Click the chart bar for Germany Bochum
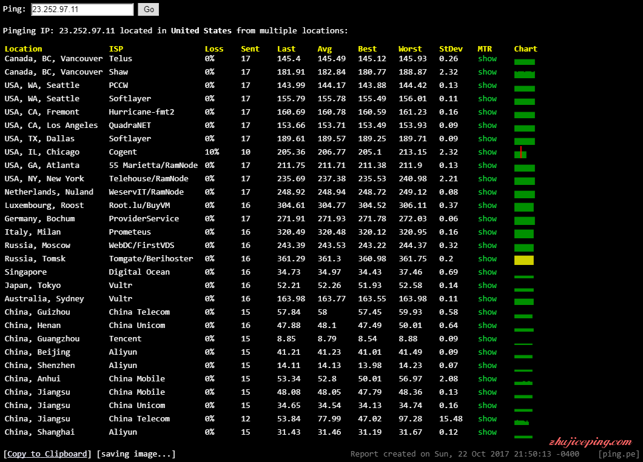 525,221
